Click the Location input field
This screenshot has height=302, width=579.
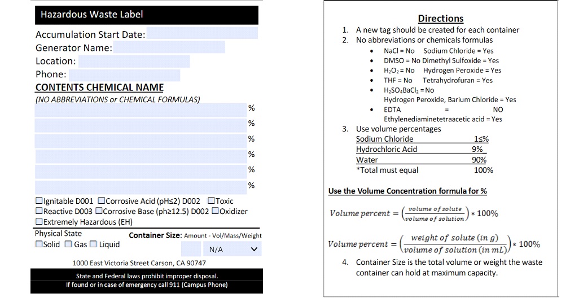[x=134, y=62]
